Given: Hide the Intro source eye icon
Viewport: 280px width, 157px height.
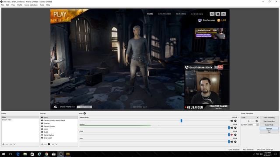Looking at the screenshot, I should [42, 117].
